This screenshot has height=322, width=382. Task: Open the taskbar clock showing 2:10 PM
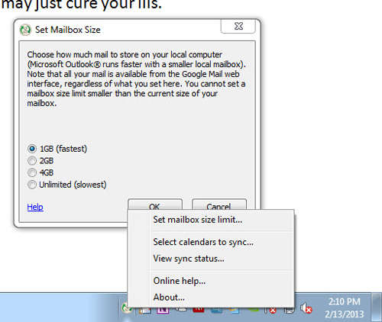344,308
